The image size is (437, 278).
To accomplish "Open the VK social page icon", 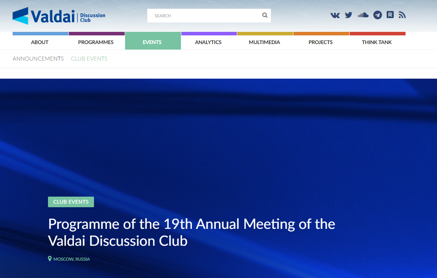I will [335, 15].
